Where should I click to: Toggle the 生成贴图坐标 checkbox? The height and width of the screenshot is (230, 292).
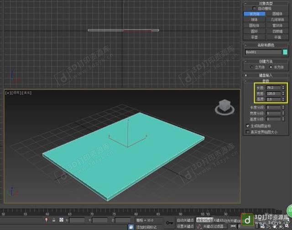(248, 126)
